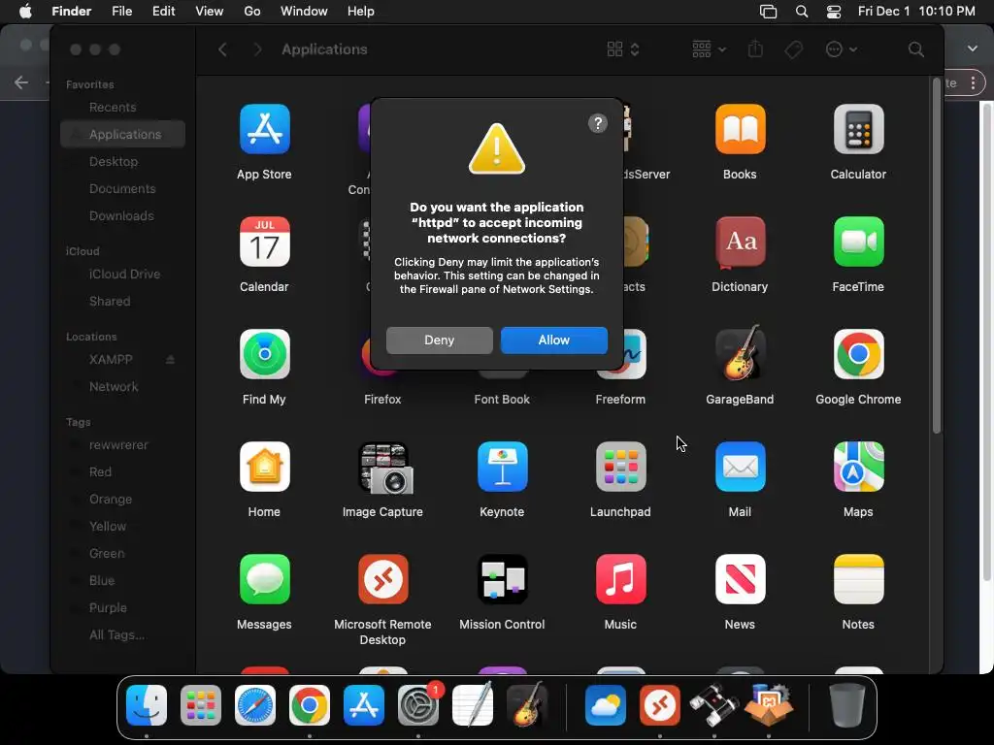Select the Maps app icon
The width and height of the screenshot is (994, 745).
858,467
